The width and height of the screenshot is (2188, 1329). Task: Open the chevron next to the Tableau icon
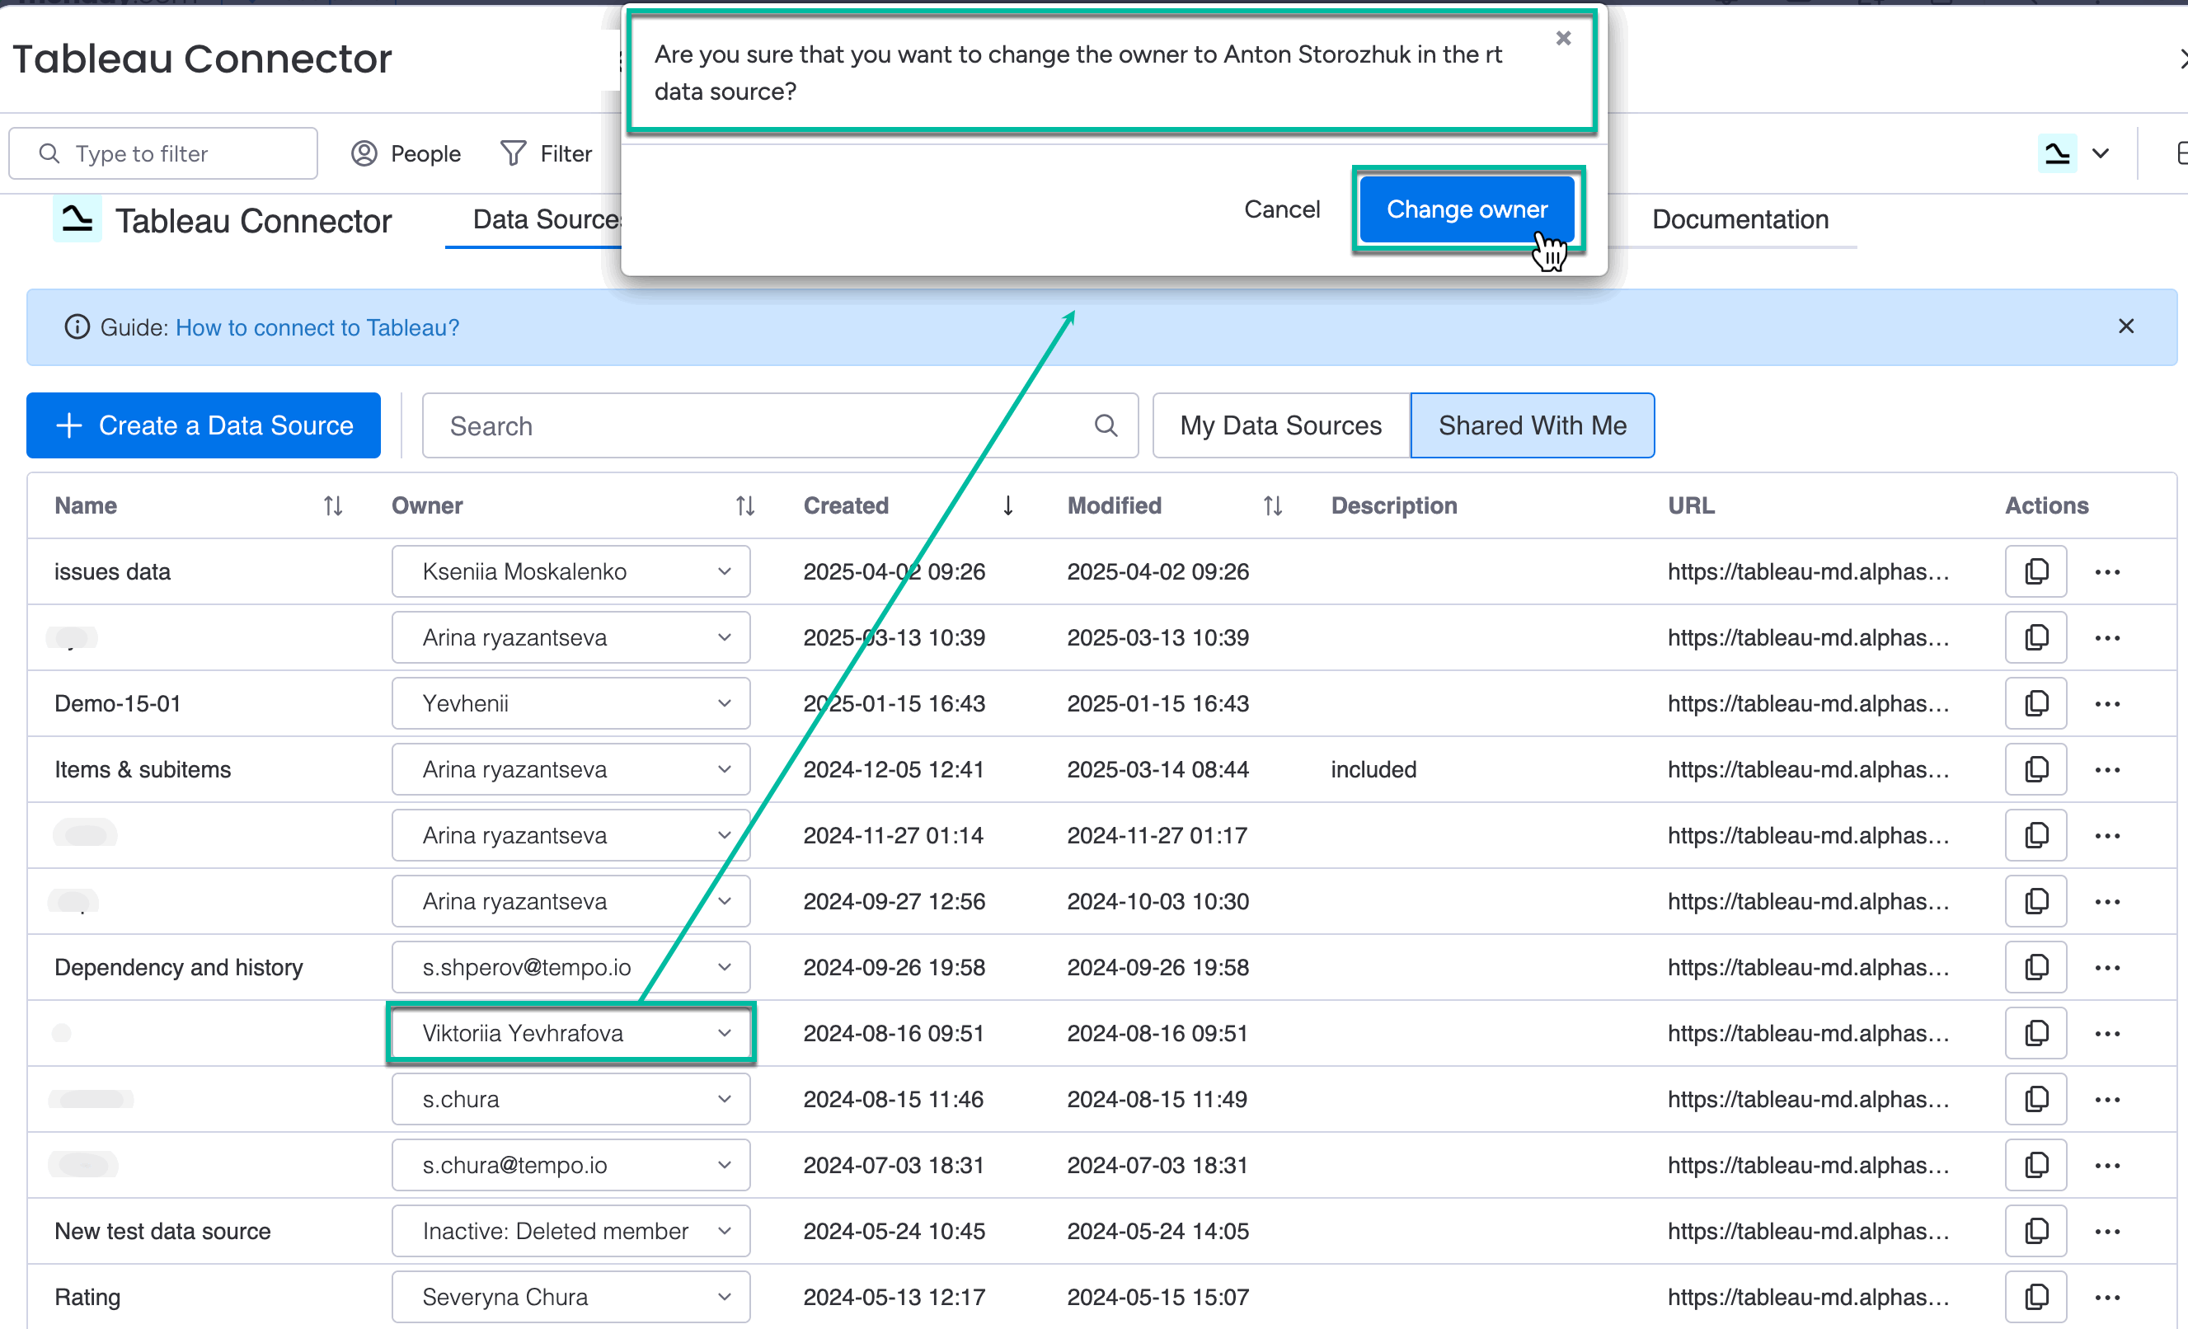click(2101, 153)
